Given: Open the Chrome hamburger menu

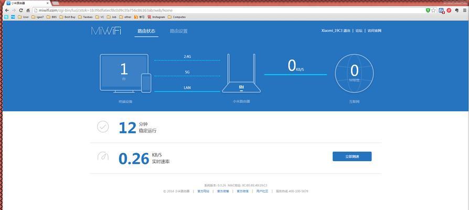Looking at the screenshot, I should coord(464,10).
